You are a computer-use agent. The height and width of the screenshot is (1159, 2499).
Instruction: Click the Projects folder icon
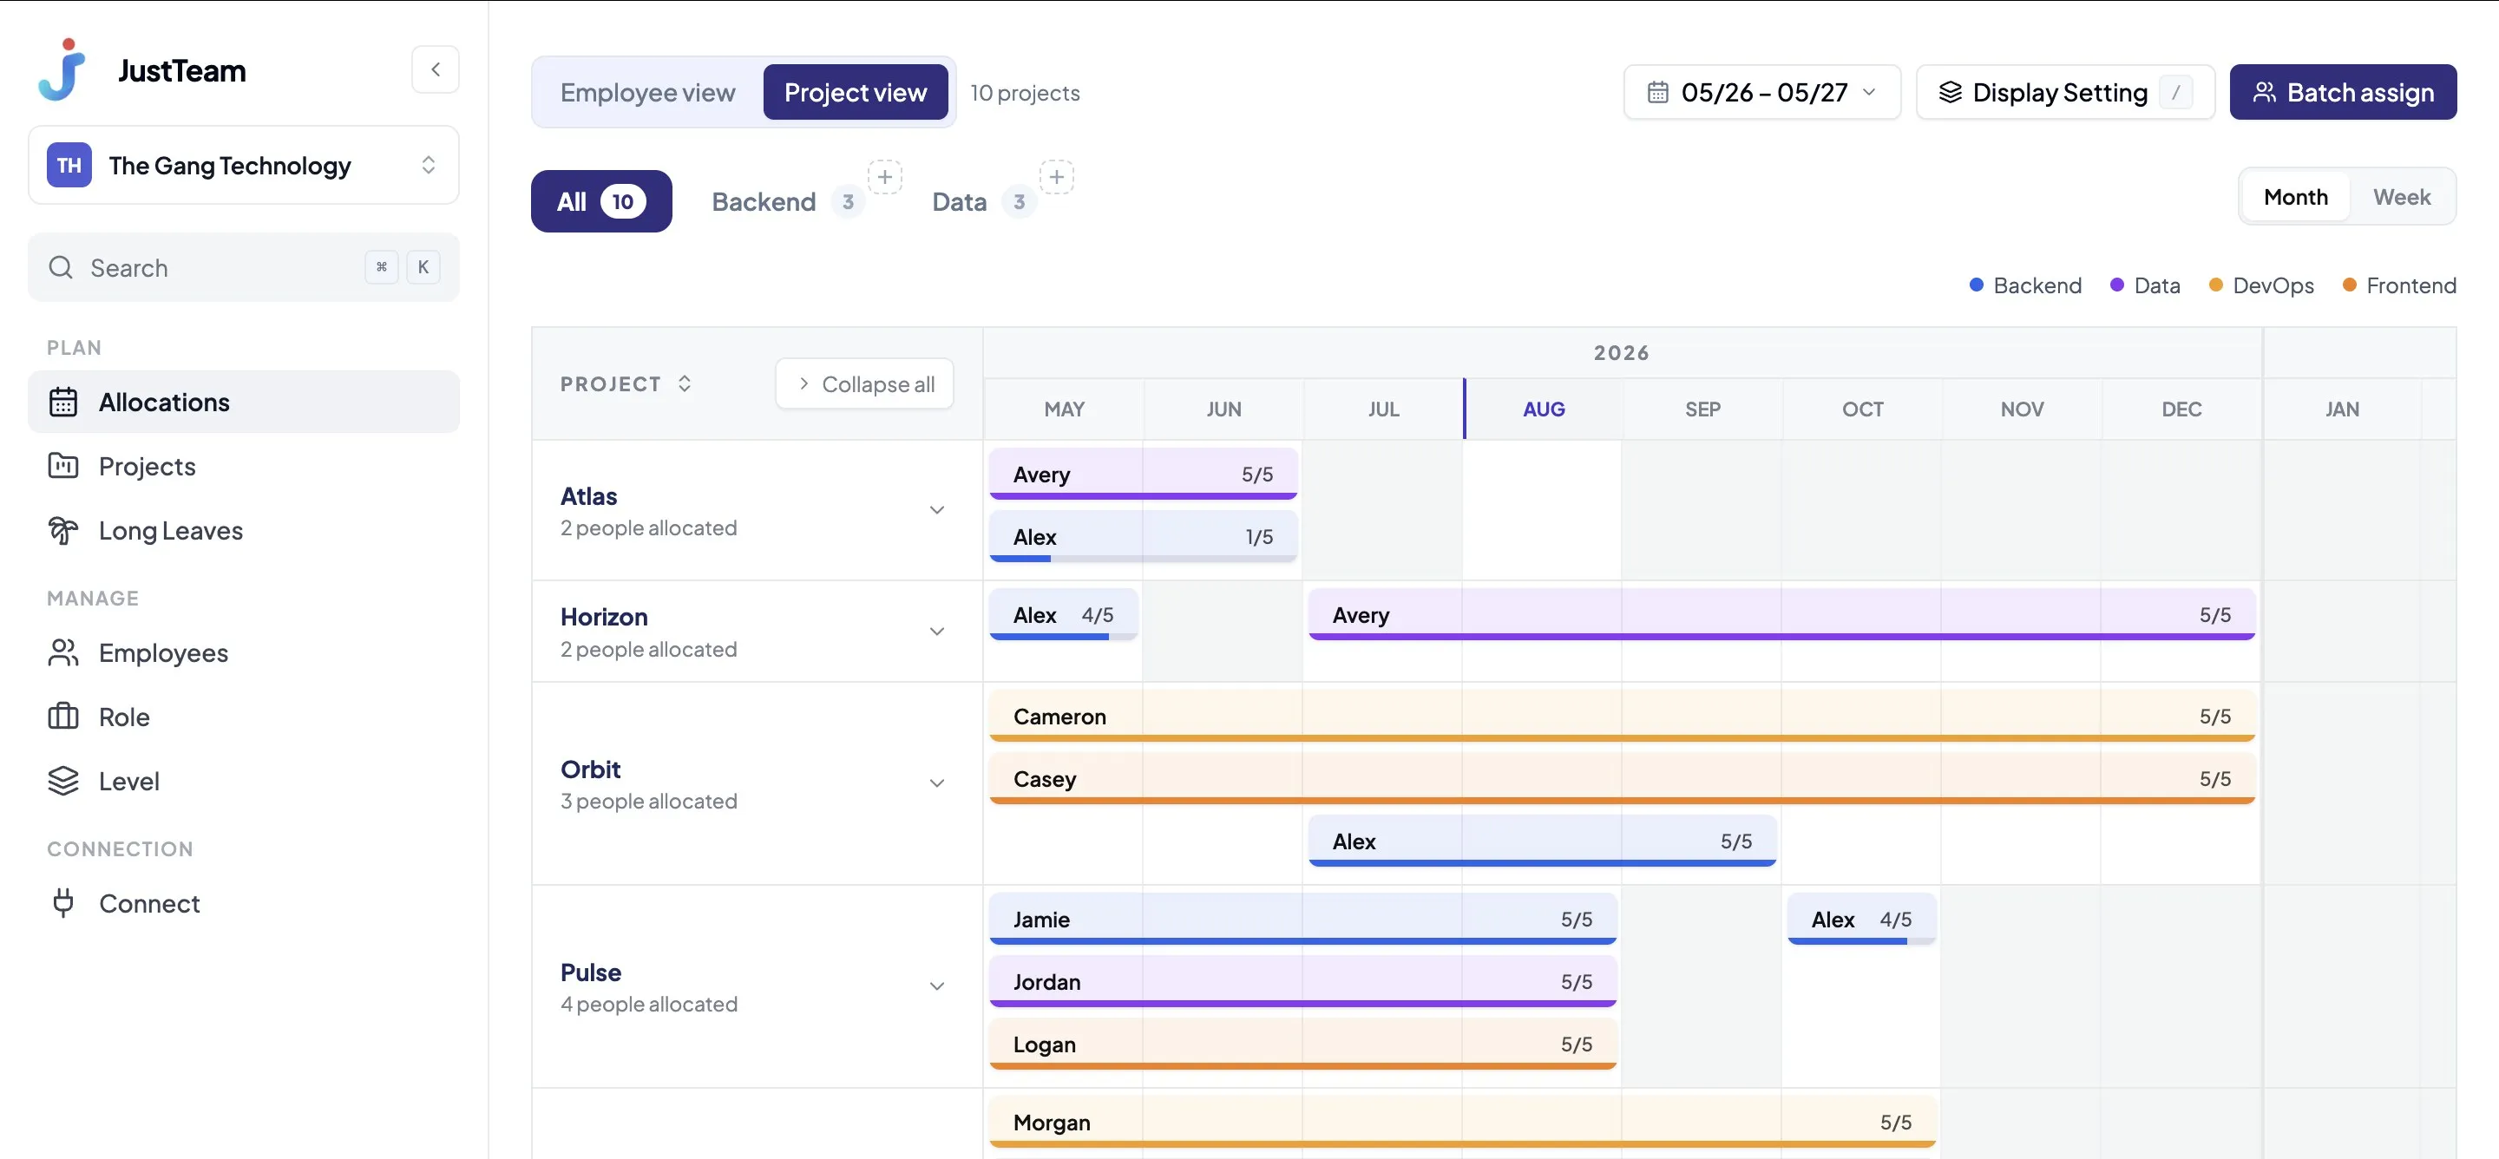point(63,466)
